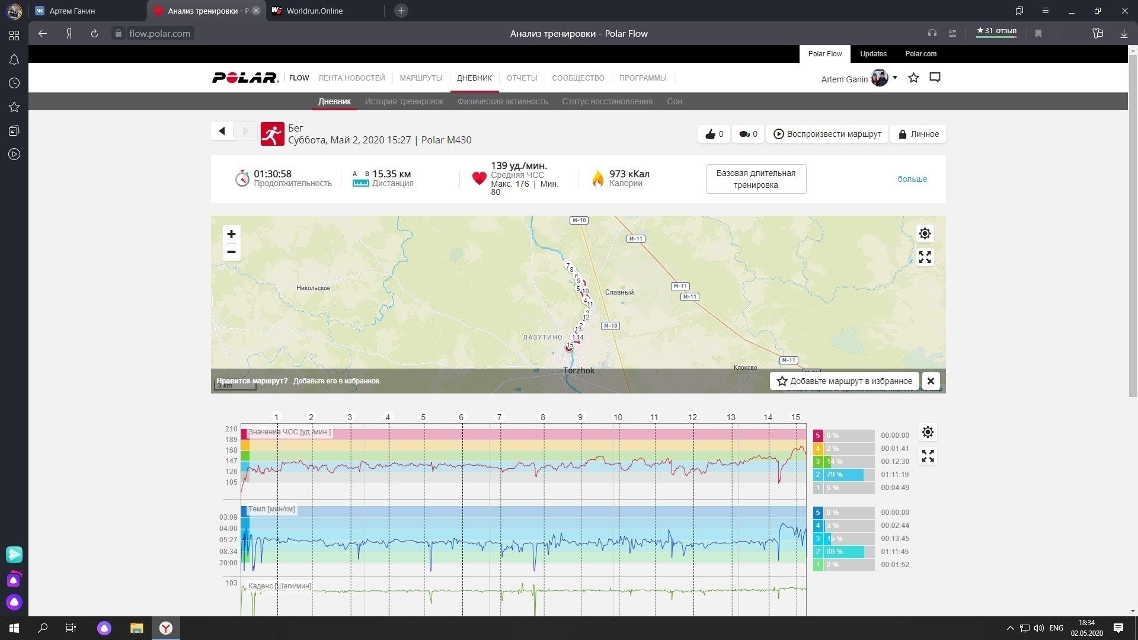The image size is (1138, 640).
Task: Select the Дневник sub-tab
Action: coord(334,101)
